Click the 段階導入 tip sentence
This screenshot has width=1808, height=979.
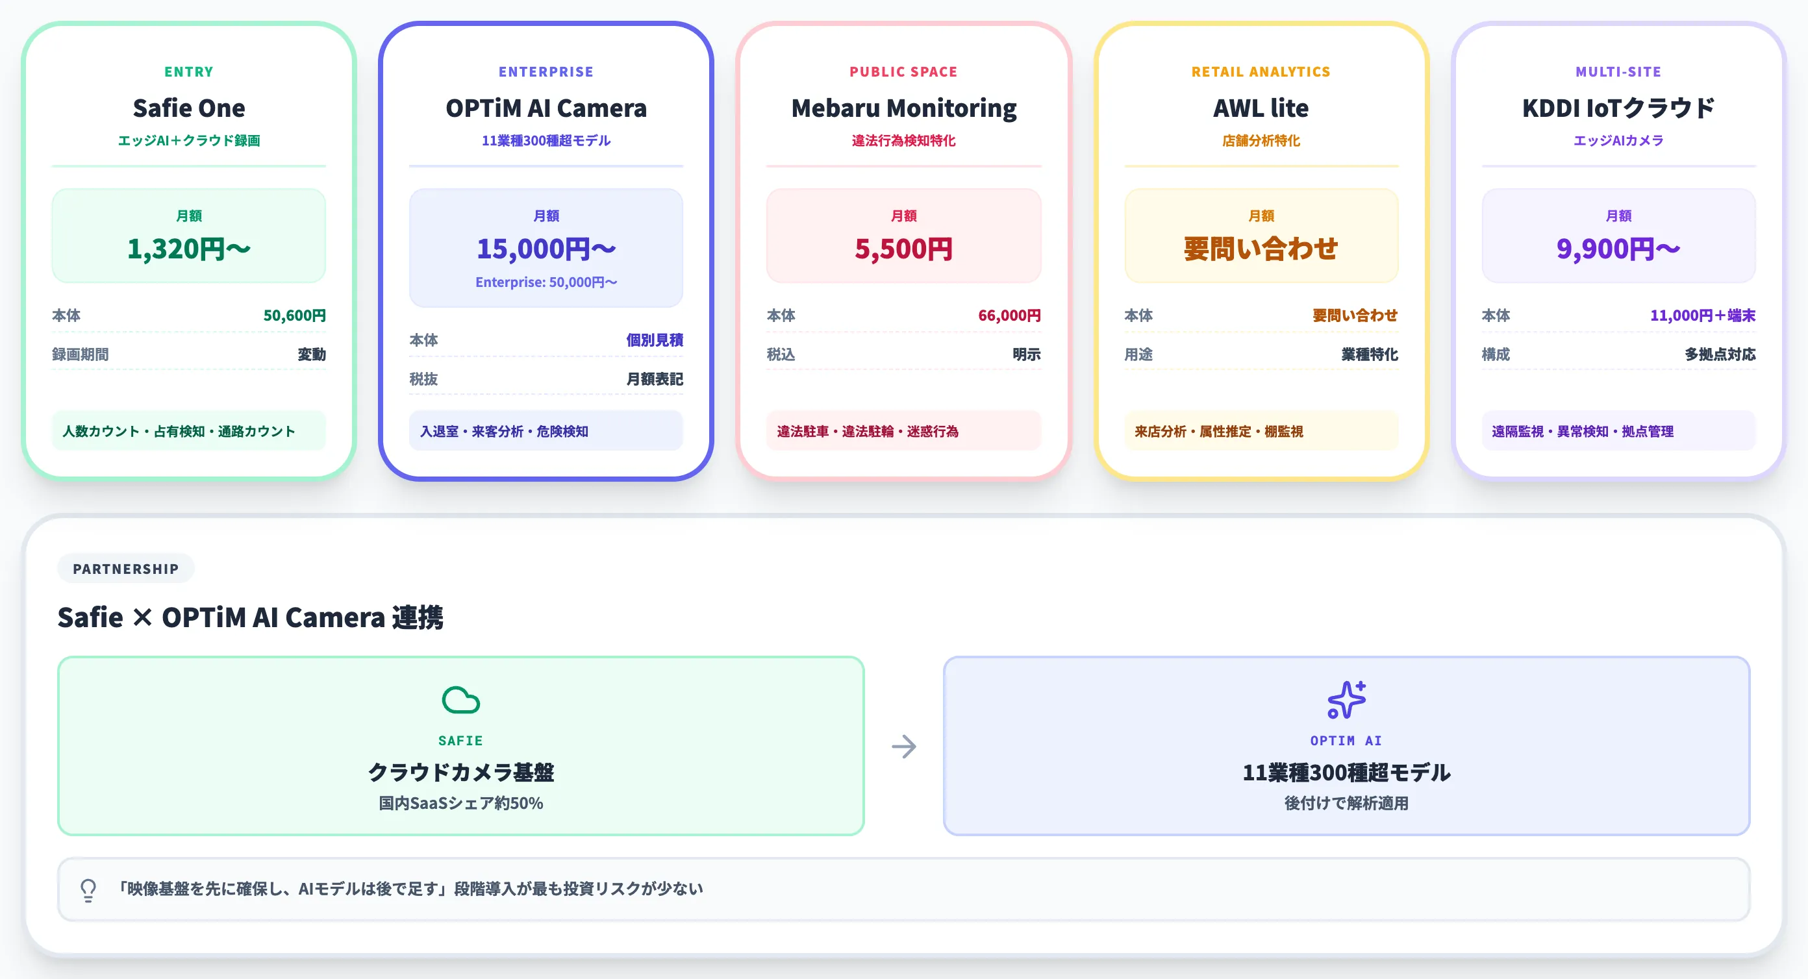(410, 889)
